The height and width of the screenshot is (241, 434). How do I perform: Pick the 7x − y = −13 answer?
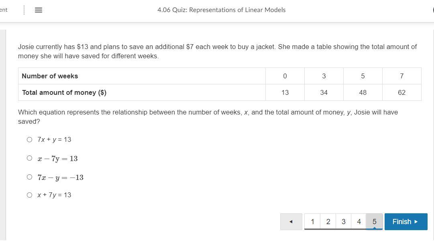(29, 177)
